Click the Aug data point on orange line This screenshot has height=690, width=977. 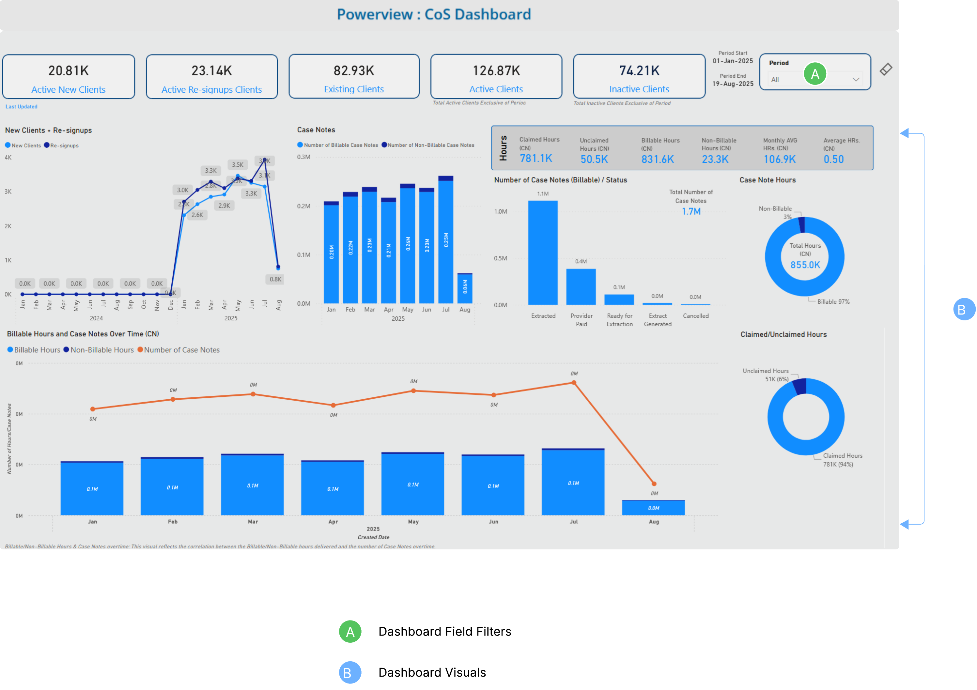coord(654,484)
